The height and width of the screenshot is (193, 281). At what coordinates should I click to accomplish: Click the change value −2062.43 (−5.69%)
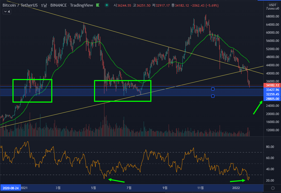(205, 6)
